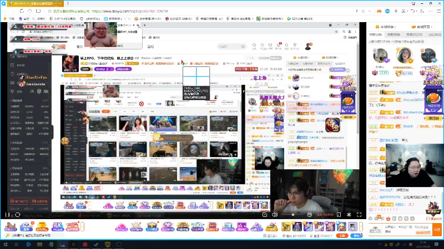This screenshot has height=249, width=444.
Task: Open Steam from the taskbar
Action: click(96, 245)
